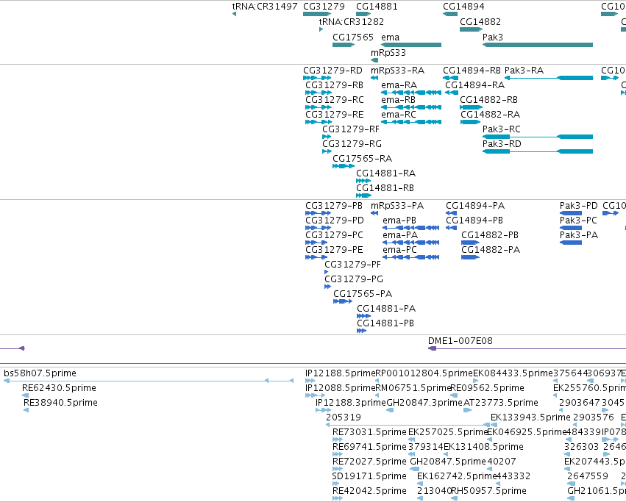Open transcript CG14894-RB

[472, 71]
